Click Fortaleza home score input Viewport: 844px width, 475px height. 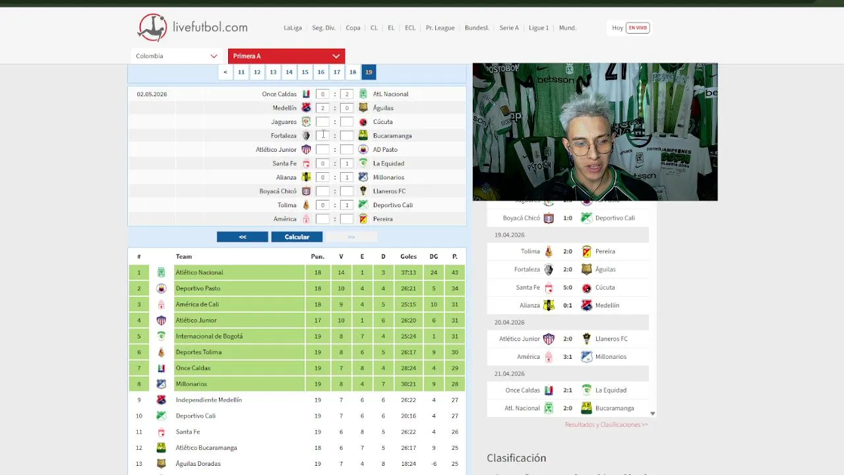[322, 136]
